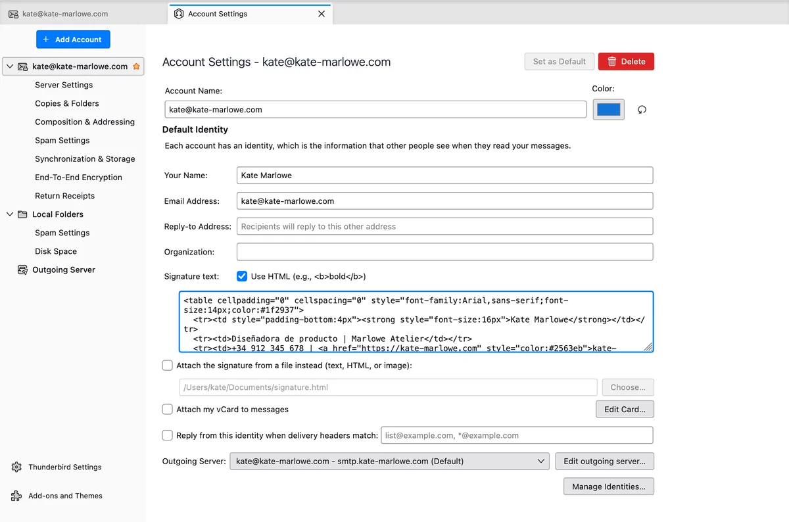
Task: Click the trash icon on Delete button
Action: point(612,61)
